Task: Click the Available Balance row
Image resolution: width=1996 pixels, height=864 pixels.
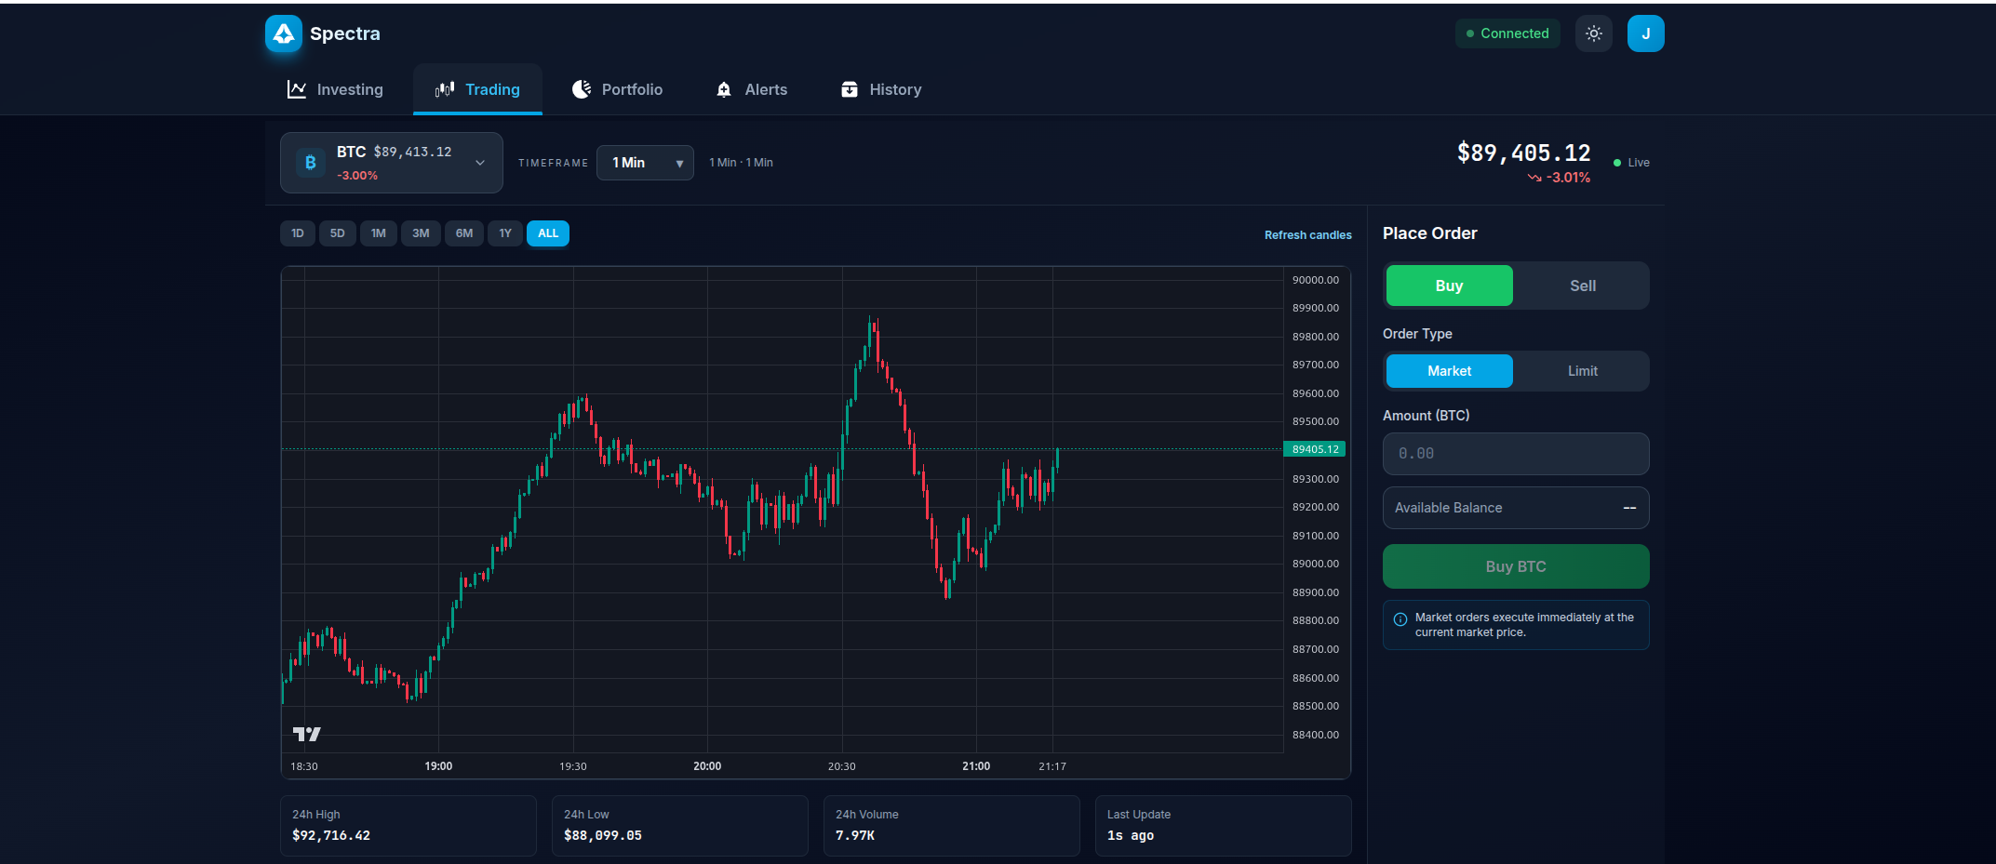Action: pos(1516,508)
